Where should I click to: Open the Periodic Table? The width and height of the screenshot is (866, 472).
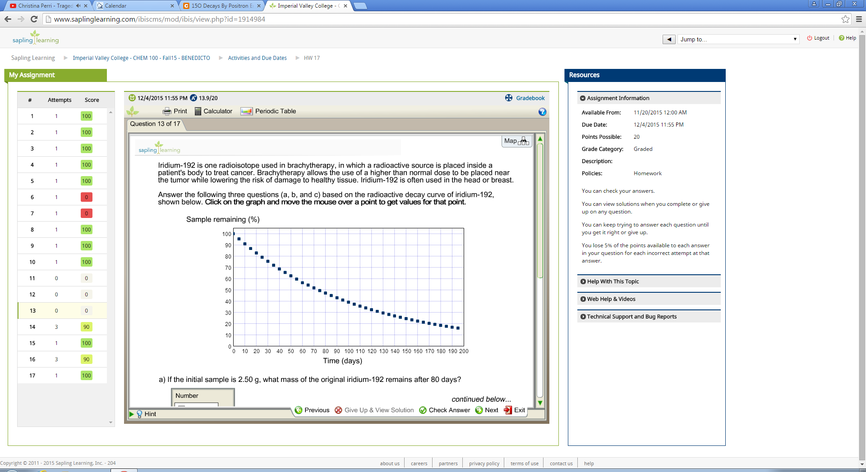pos(268,111)
